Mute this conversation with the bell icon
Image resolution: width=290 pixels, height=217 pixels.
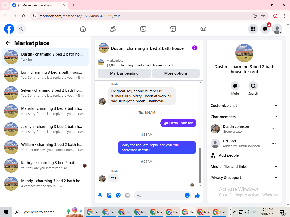click(x=235, y=86)
